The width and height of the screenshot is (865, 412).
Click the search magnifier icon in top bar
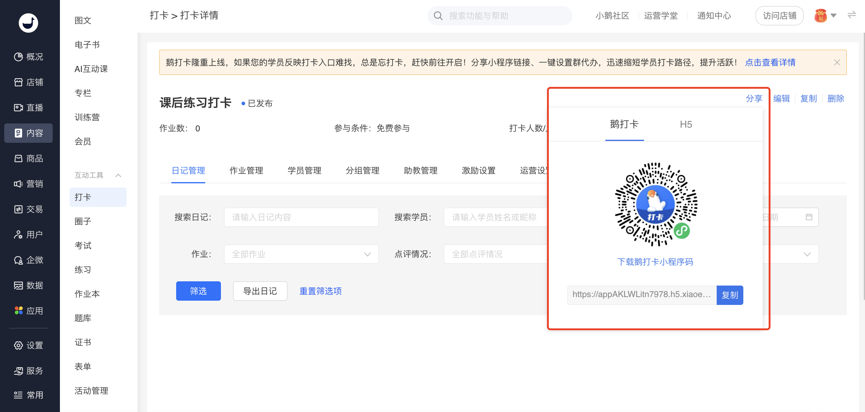(x=438, y=16)
